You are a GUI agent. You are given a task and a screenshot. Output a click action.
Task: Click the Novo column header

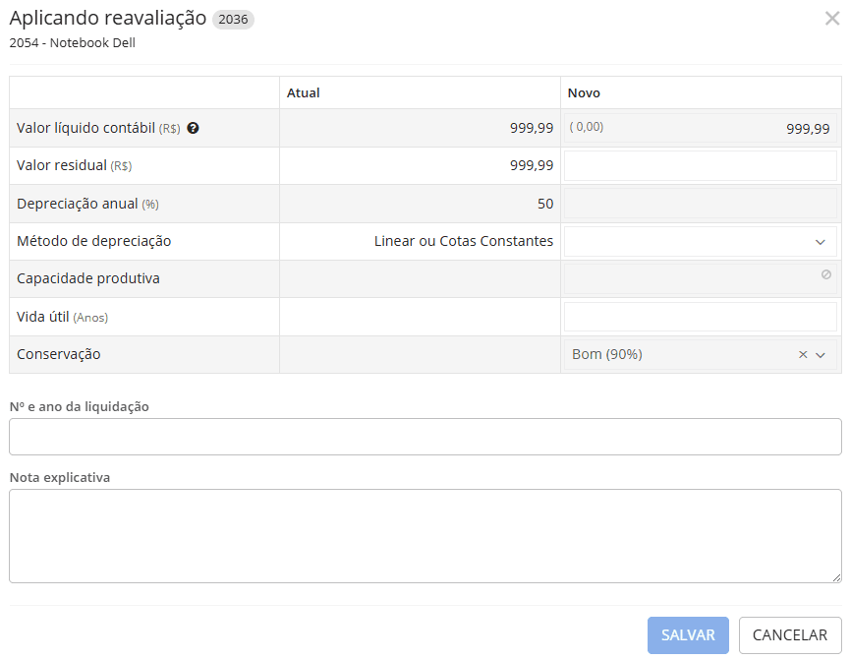(584, 92)
